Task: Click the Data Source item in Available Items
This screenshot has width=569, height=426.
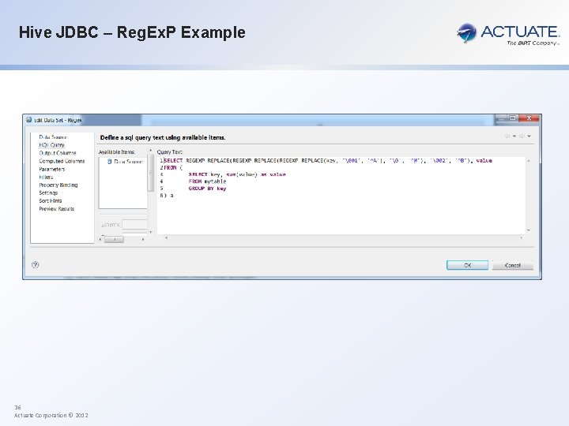Action: coord(128,162)
